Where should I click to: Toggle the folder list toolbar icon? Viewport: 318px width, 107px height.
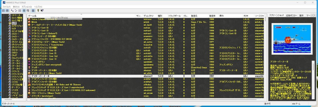click(3, 11)
